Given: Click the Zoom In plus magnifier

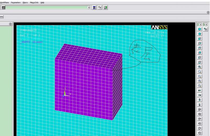Looking at the screenshot, I should [199, 81].
